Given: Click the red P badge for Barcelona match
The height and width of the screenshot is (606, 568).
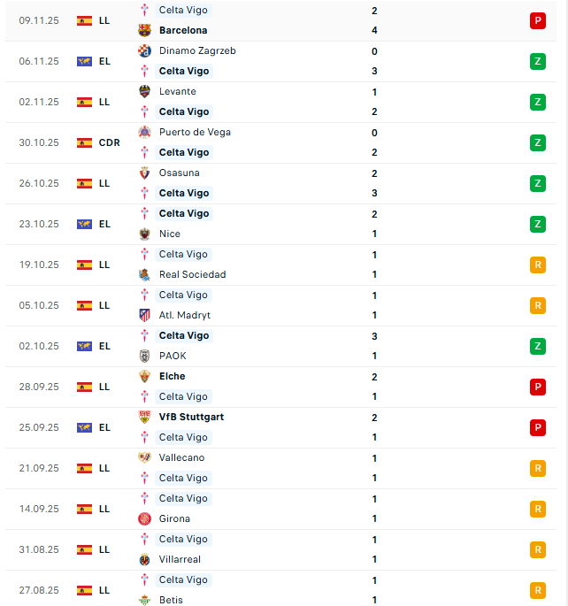Looking at the screenshot, I should [x=537, y=20].
